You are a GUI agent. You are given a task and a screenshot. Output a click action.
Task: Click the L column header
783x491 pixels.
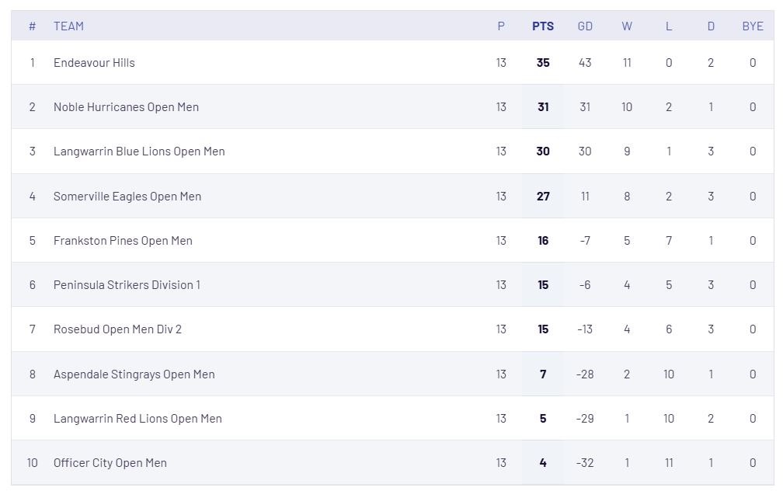coord(669,26)
